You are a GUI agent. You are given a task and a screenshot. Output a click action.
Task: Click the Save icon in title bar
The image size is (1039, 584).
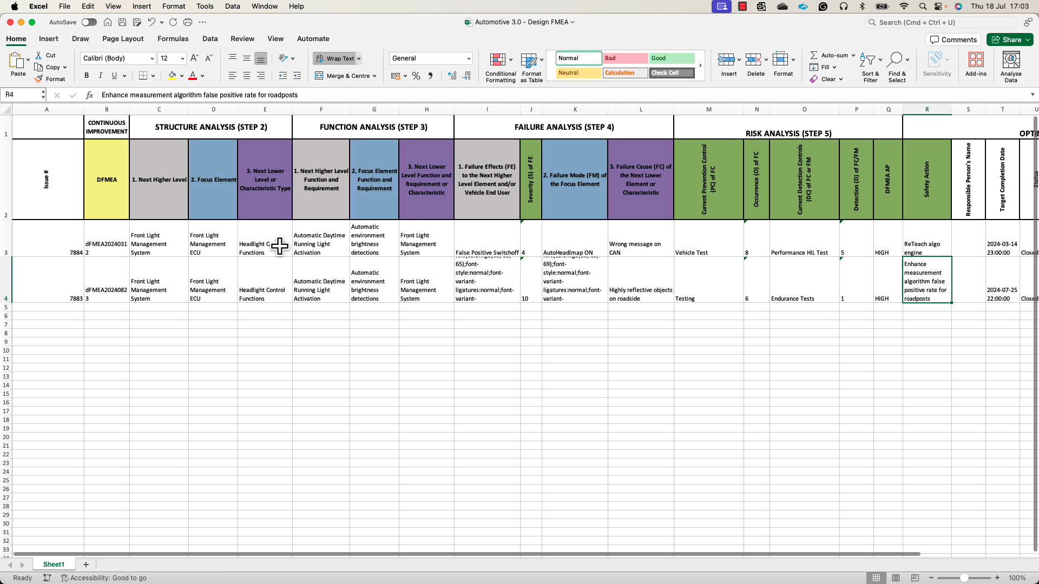(122, 22)
